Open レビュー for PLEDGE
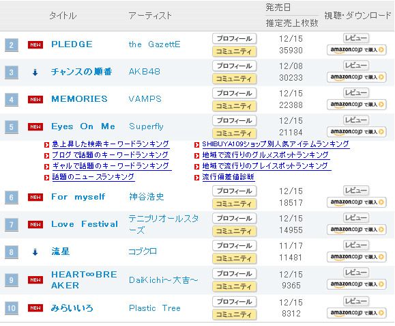Viewport: 395px width, 326px height. [356, 38]
